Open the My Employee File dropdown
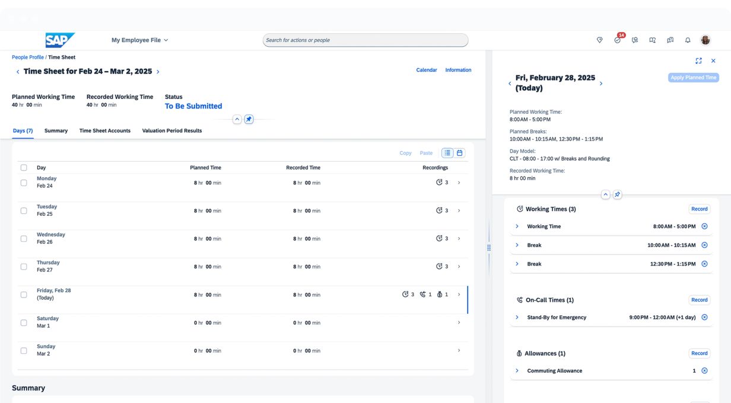The image size is (731, 403). point(140,40)
